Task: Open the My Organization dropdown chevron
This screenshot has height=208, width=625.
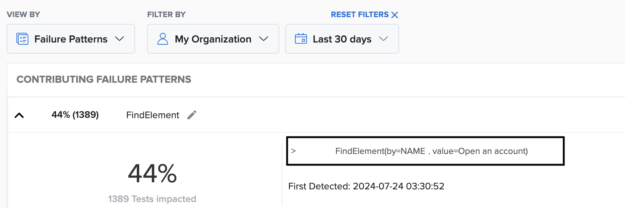Action: point(264,39)
